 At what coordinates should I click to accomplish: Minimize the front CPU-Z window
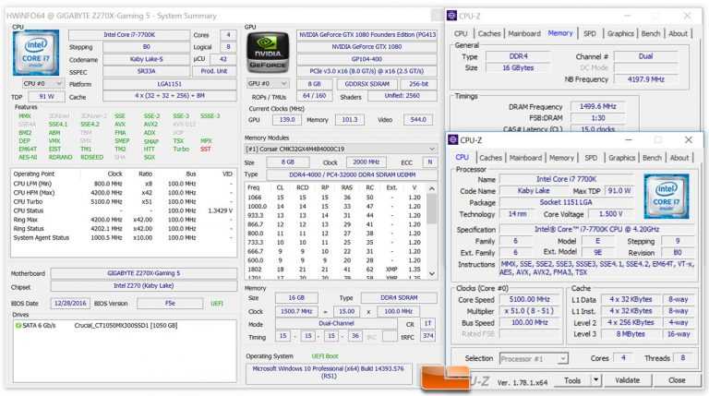pyautogui.click(x=628, y=140)
